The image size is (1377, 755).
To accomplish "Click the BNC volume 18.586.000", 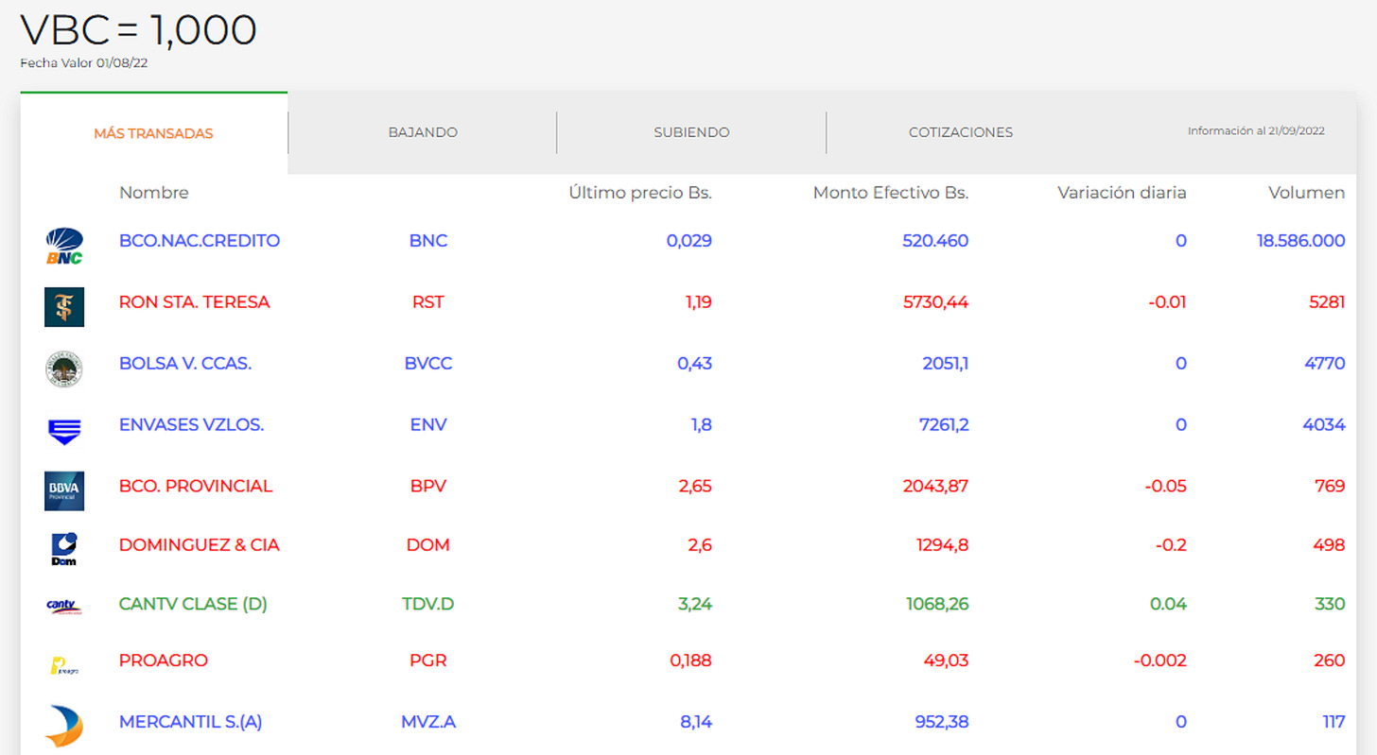I will pos(1301,241).
